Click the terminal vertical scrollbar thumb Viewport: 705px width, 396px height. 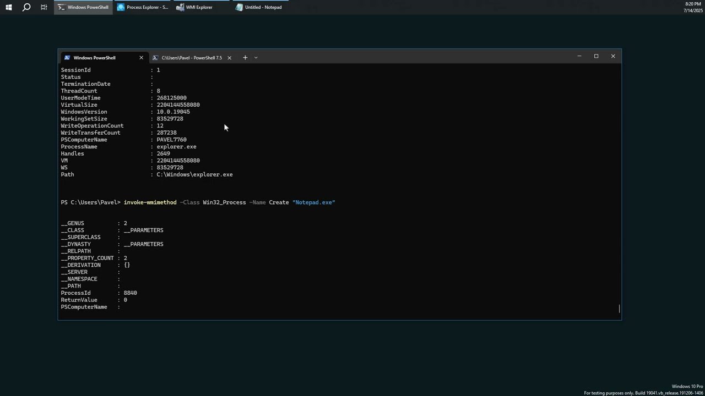pyautogui.click(x=619, y=309)
